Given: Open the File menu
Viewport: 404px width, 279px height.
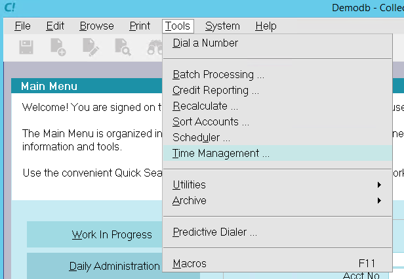Looking at the screenshot, I should [x=22, y=26].
